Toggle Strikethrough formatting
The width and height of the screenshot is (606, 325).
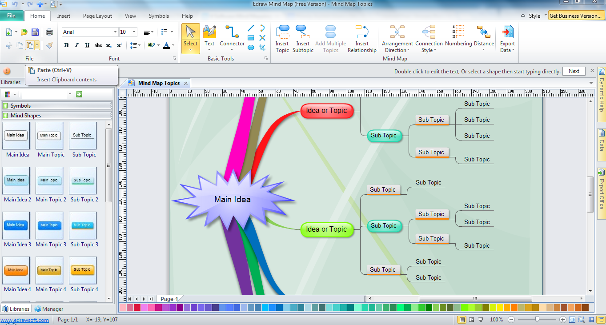[98, 45]
